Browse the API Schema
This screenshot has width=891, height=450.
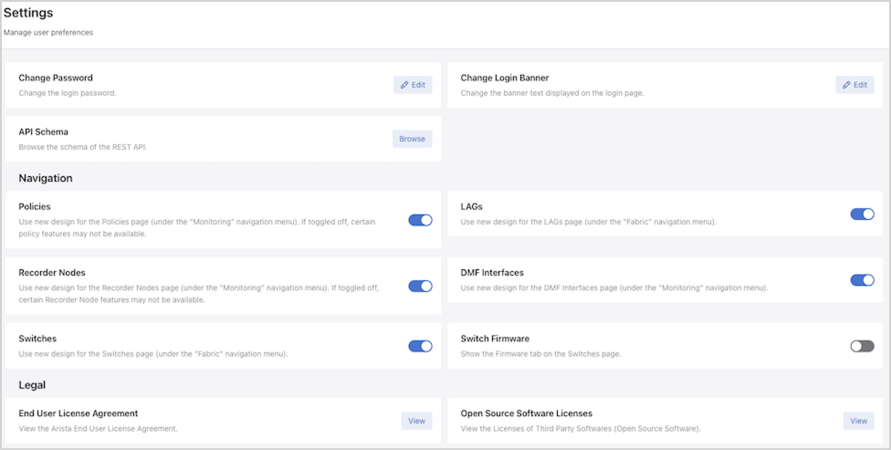(412, 139)
